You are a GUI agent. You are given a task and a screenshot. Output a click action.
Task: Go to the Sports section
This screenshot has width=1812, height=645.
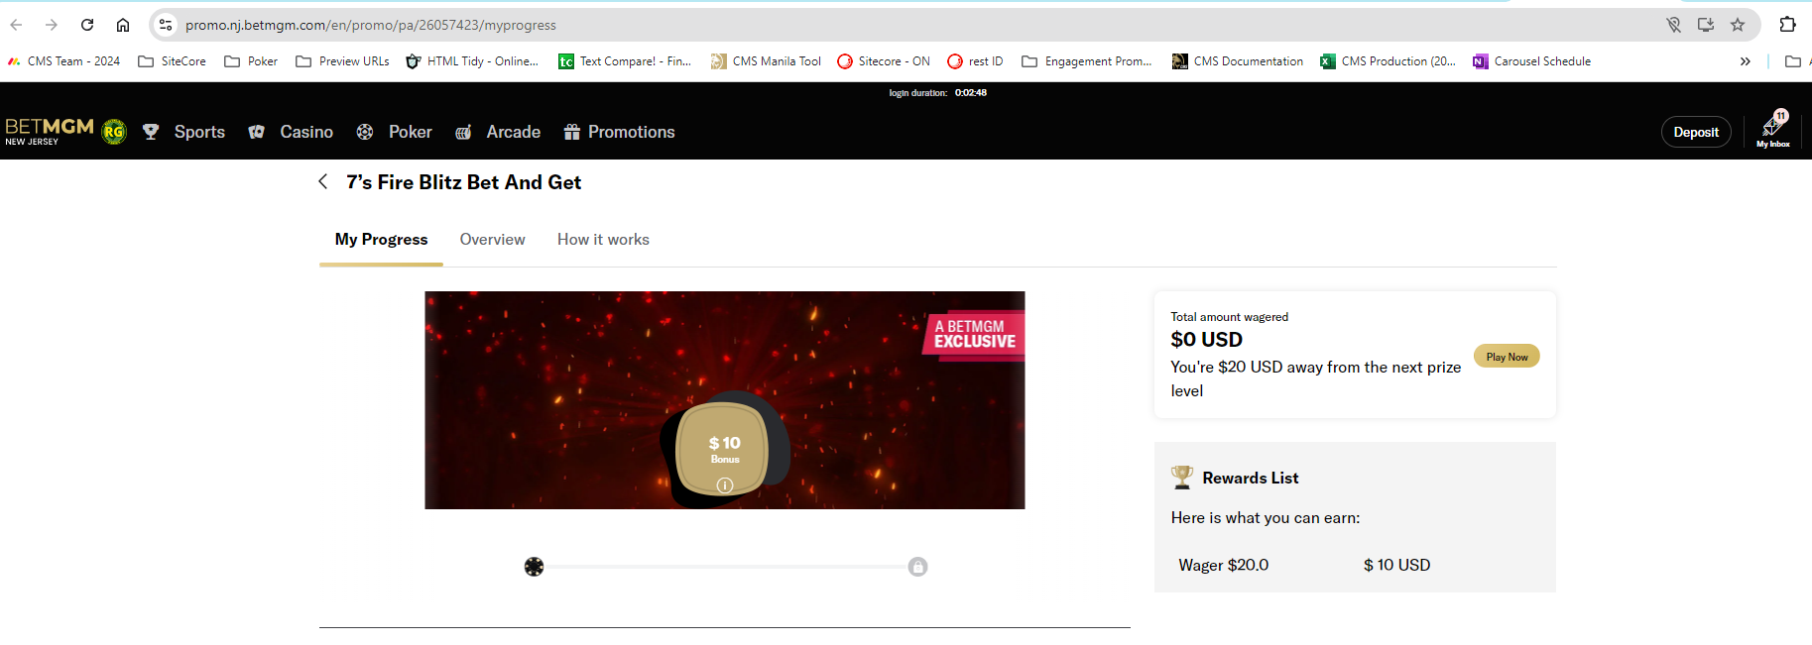pyautogui.click(x=199, y=132)
